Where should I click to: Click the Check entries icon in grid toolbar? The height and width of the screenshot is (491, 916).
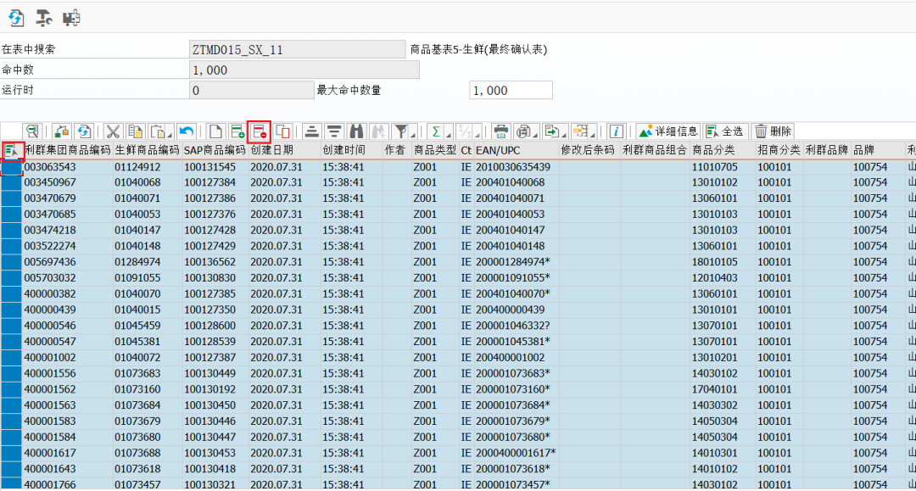(x=61, y=131)
